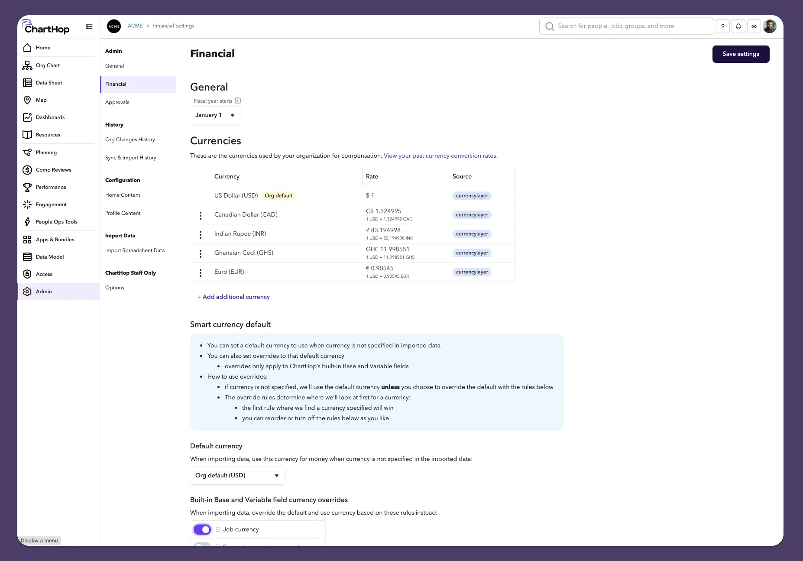Open the notifications bell icon
The height and width of the screenshot is (561, 803).
(x=738, y=26)
